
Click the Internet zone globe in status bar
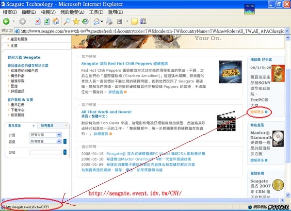click(250, 207)
